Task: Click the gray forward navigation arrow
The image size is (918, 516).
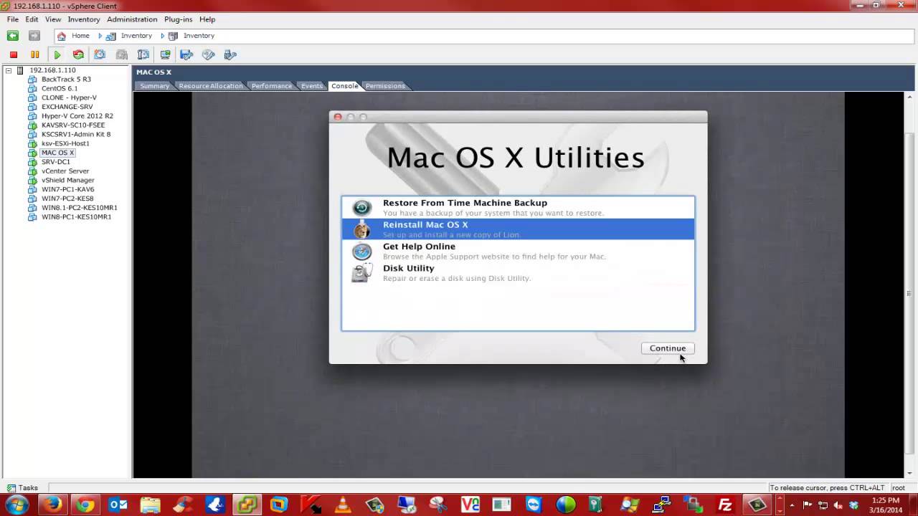Action: click(x=34, y=36)
